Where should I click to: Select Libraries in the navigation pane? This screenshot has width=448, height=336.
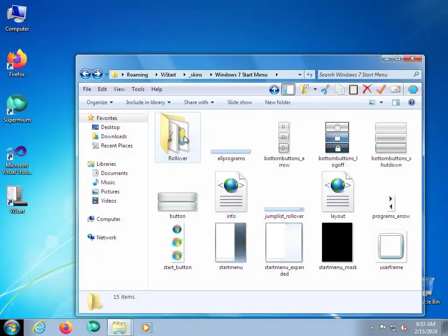coord(106,164)
